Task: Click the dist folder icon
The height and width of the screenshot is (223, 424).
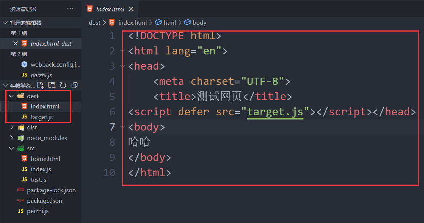Action: coord(21,127)
